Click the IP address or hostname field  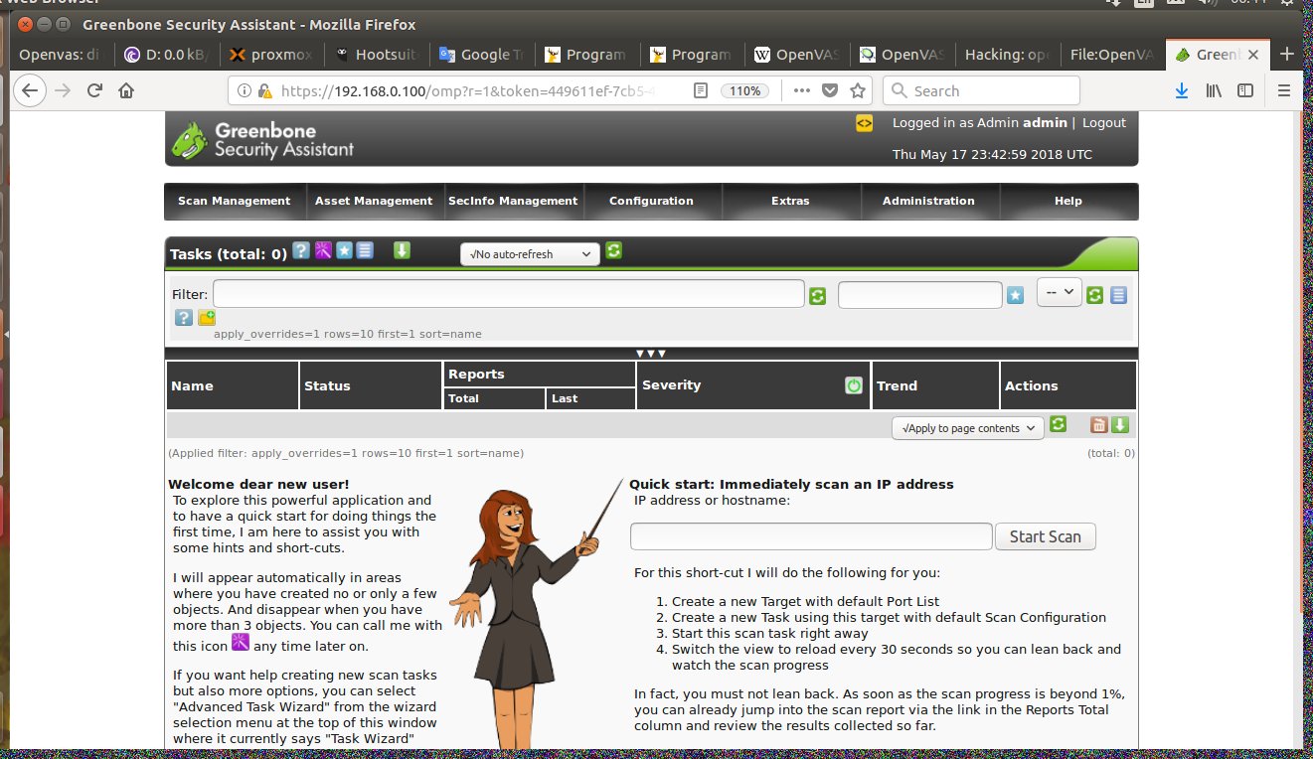pyautogui.click(x=811, y=536)
